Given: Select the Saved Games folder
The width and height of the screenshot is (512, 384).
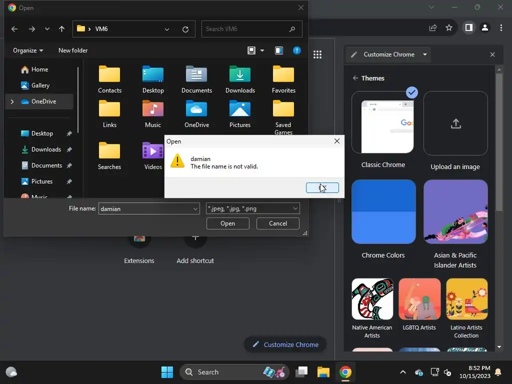Looking at the screenshot, I should 283,117.
